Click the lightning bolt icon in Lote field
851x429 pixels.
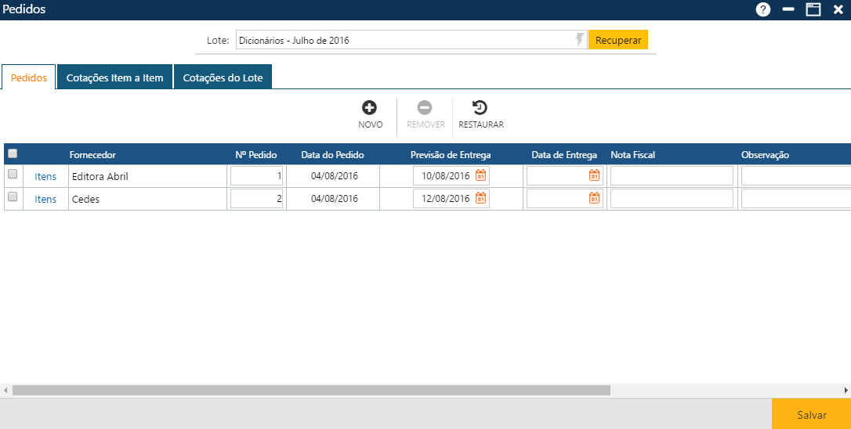point(580,40)
